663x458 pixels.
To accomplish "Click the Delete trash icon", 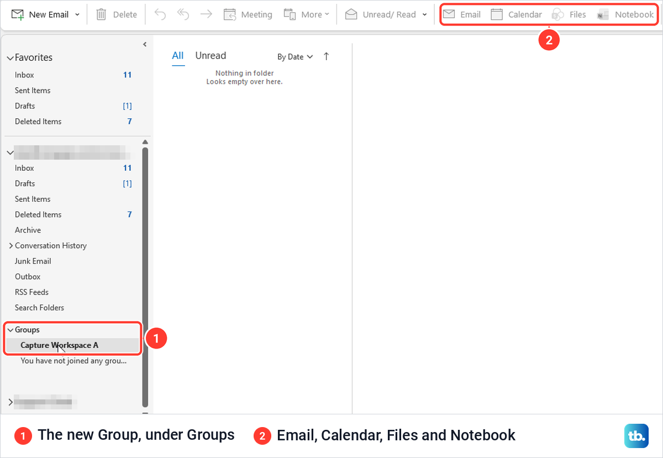I will [x=101, y=14].
